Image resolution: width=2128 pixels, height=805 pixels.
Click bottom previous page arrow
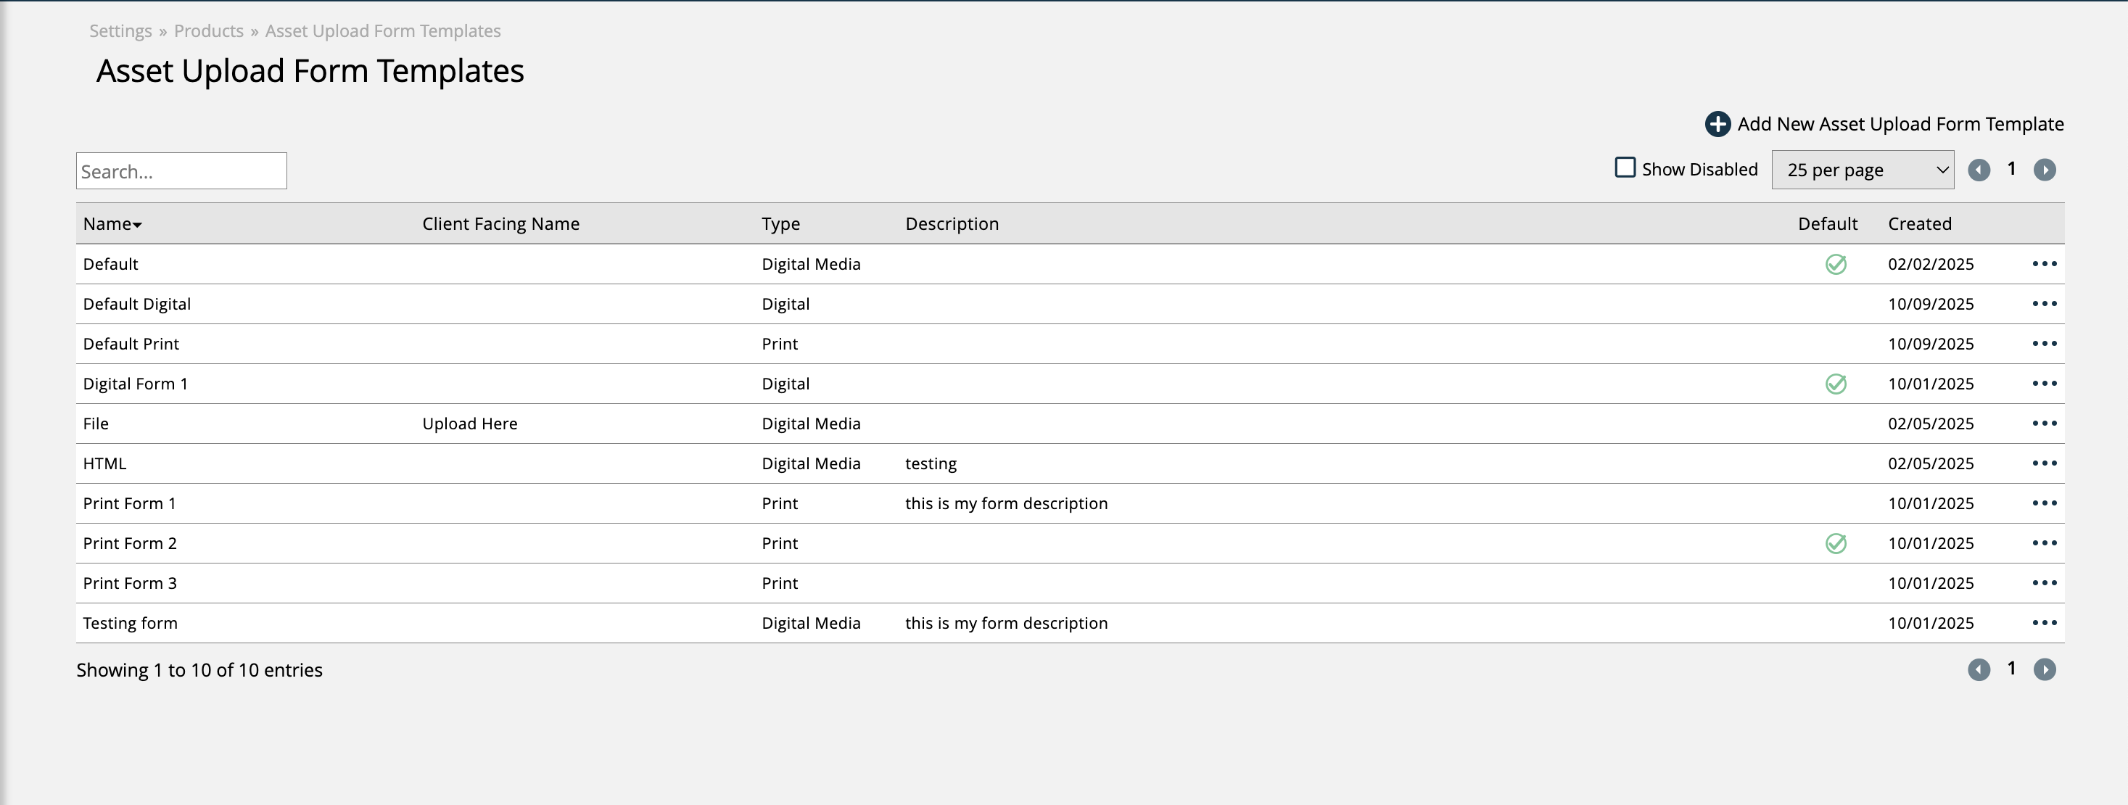click(x=1979, y=669)
